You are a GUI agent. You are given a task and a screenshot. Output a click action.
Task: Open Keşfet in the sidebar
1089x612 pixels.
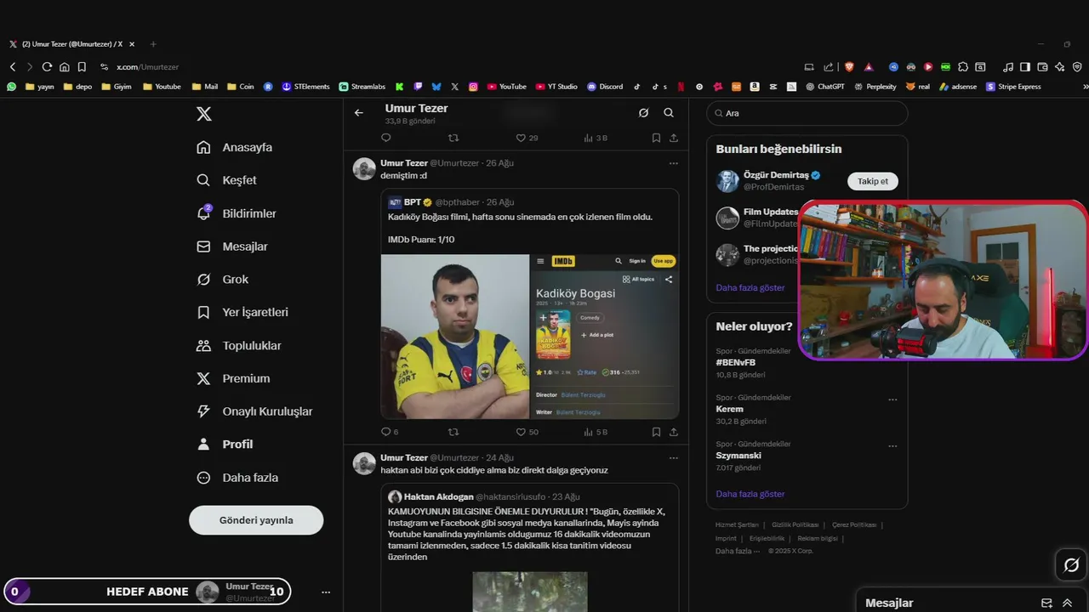[x=226, y=180]
